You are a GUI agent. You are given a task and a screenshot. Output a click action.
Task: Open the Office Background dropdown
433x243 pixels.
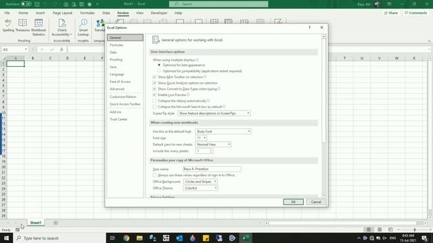pyautogui.click(x=200, y=182)
